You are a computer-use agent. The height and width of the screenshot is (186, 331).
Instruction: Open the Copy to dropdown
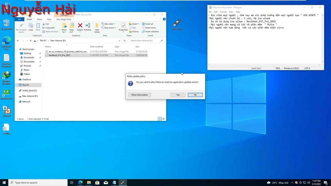pyautogui.click(x=71, y=28)
